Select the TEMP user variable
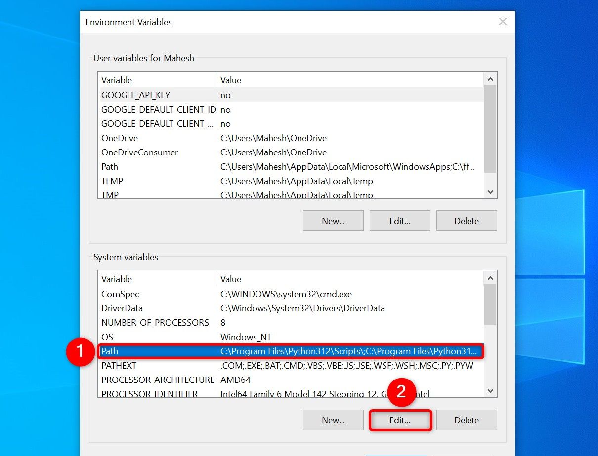The image size is (598, 456). click(x=291, y=181)
